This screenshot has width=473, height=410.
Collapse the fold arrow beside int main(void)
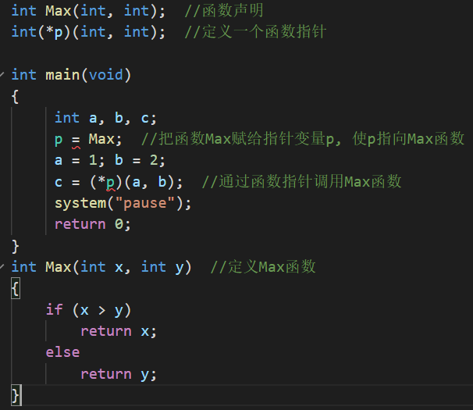coord(2,74)
